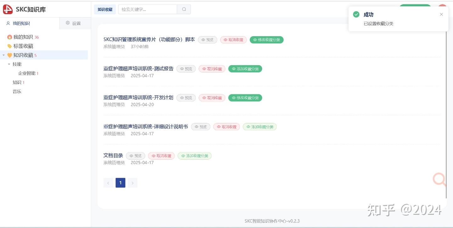Click 取消收藏 for the 详细设计说明书 row

(x=226, y=127)
